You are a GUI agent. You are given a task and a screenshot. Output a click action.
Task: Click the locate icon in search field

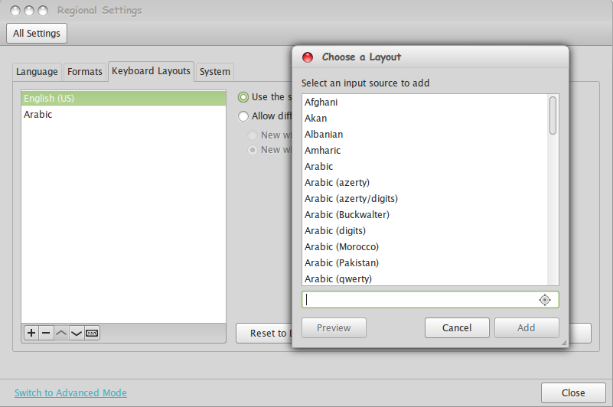click(545, 300)
